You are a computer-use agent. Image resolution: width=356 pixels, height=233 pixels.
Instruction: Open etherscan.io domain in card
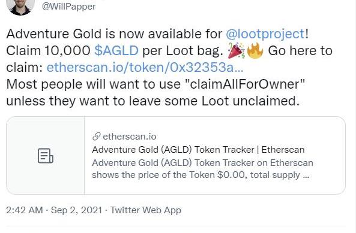click(130, 137)
